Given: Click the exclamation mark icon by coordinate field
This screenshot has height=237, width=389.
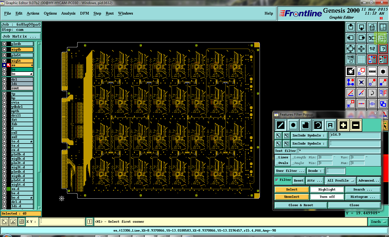Looking at the screenshot, I should 90,222.
